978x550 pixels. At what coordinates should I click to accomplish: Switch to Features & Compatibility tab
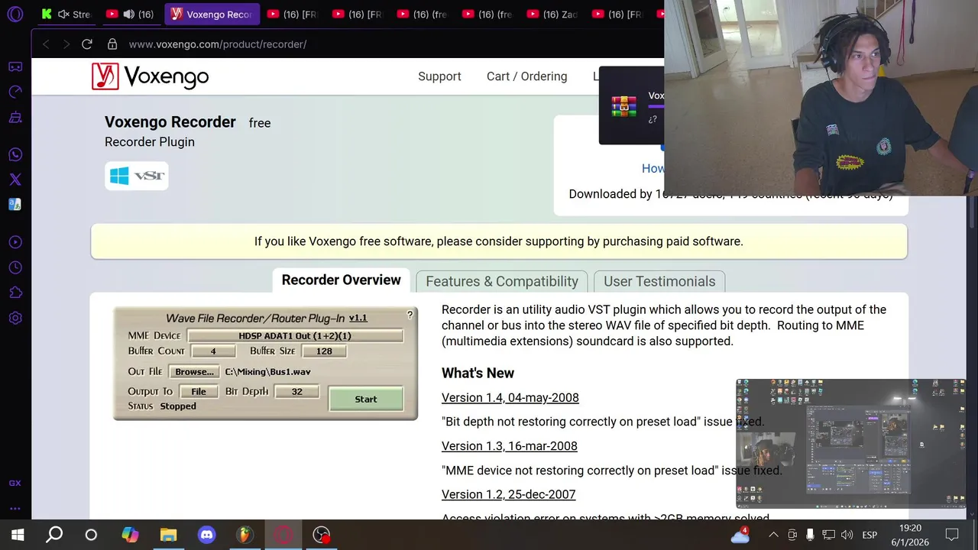[502, 281]
